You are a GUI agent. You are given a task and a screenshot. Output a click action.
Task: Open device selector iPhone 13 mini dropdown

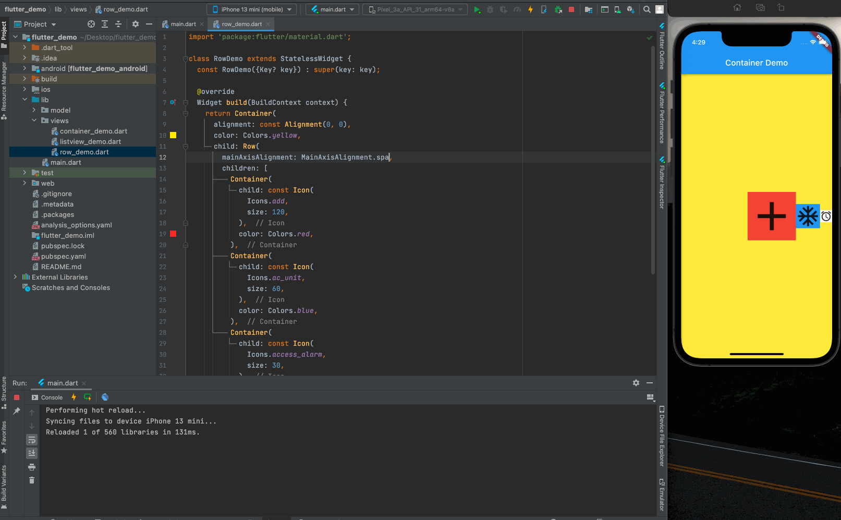tap(251, 9)
